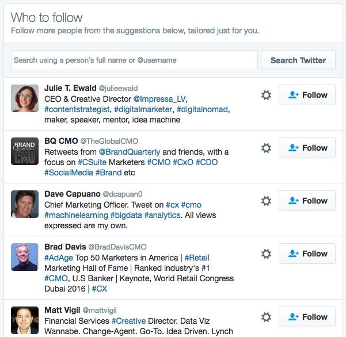Open gear menu for Julie T. Ewald
This screenshot has width=346, height=337.
tap(266, 95)
